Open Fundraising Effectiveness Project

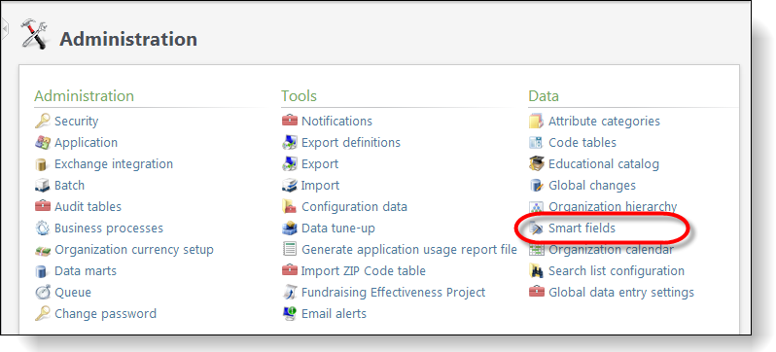point(393,292)
